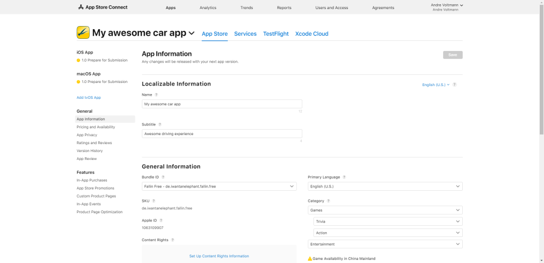Click Game Availability in China Mainland text
The width and height of the screenshot is (544, 263).
tap(344, 259)
